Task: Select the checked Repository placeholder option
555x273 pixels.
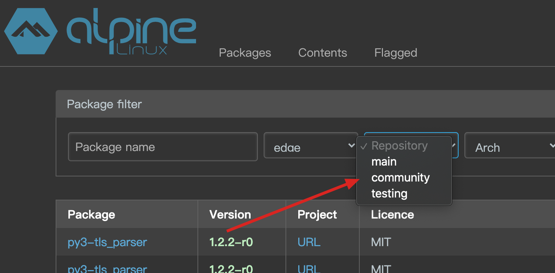Action: [x=404, y=146]
